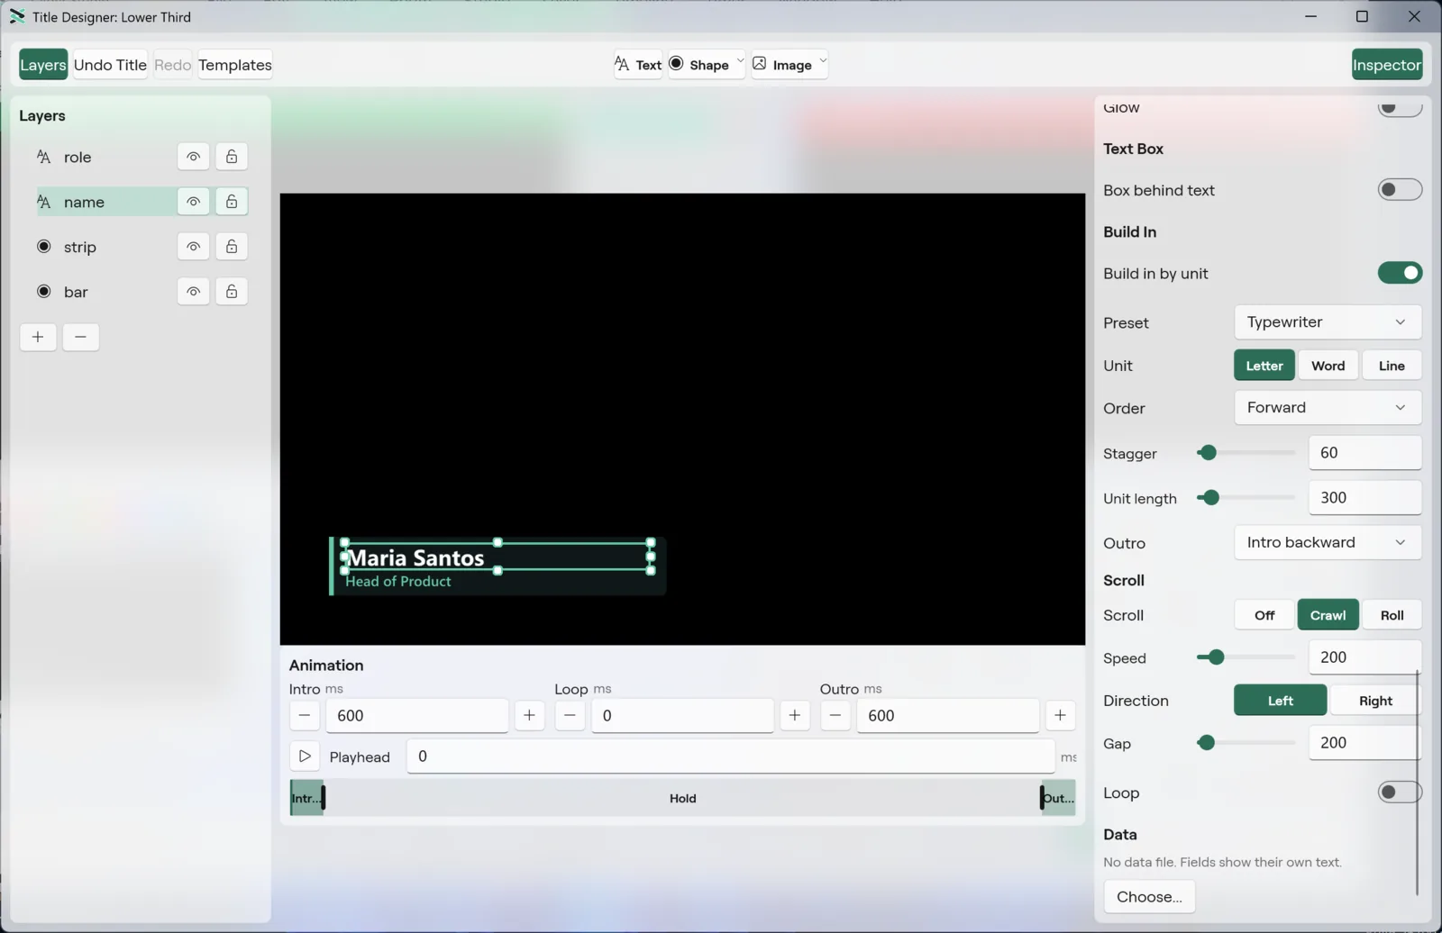Open the Shape dropdown arrow
The height and width of the screenshot is (933, 1442).
point(740,61)
